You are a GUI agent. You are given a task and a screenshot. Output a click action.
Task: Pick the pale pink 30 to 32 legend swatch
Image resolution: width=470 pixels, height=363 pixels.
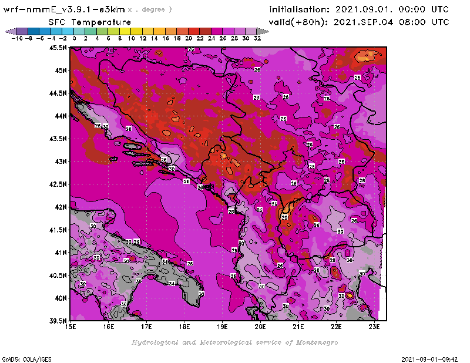(x=251, y=31)
